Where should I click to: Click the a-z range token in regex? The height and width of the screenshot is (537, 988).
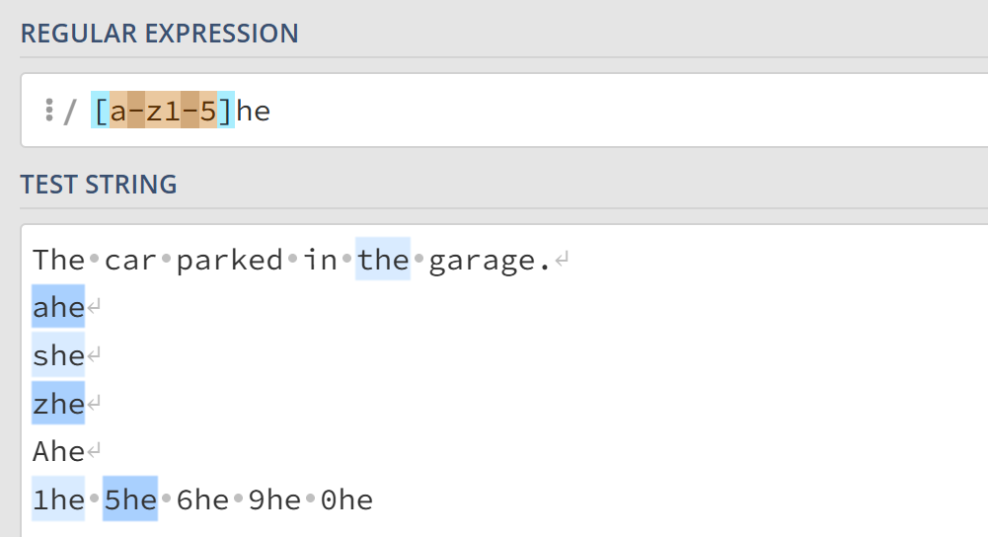(136, 112)
